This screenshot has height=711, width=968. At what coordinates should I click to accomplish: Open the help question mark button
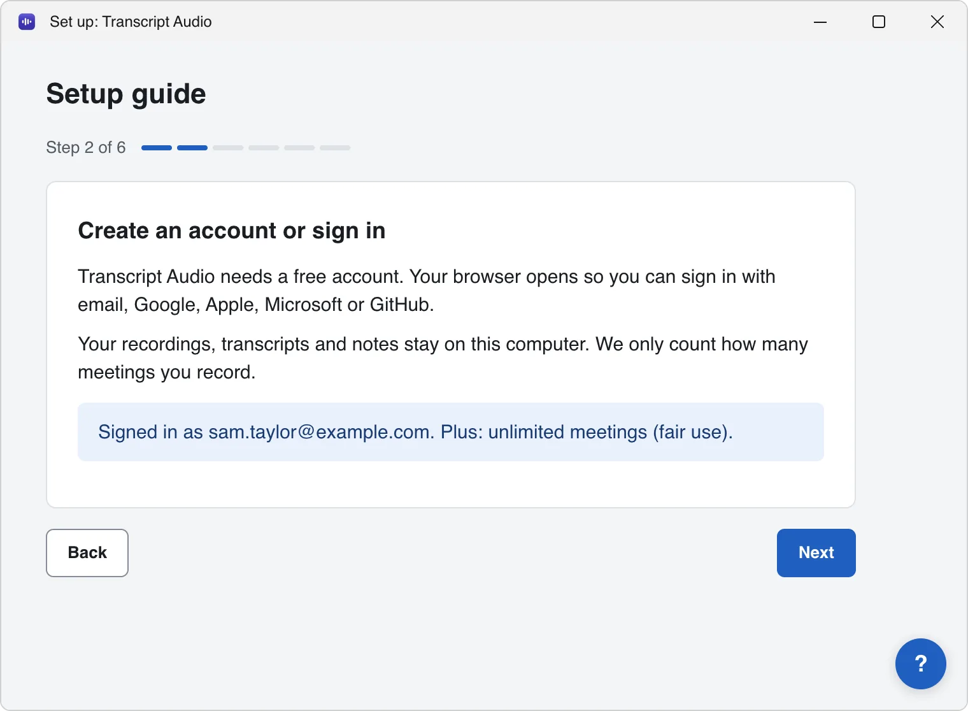920,663
